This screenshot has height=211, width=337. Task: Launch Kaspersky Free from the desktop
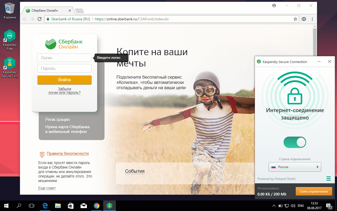(x=10, y=37)
